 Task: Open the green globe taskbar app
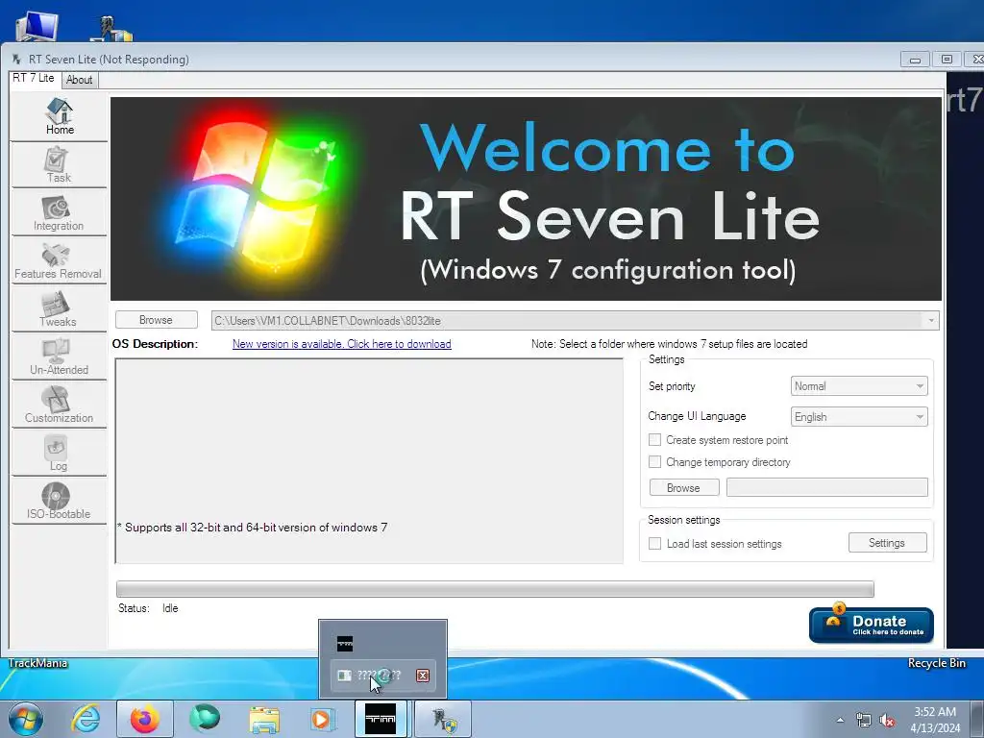click(205, 719)
